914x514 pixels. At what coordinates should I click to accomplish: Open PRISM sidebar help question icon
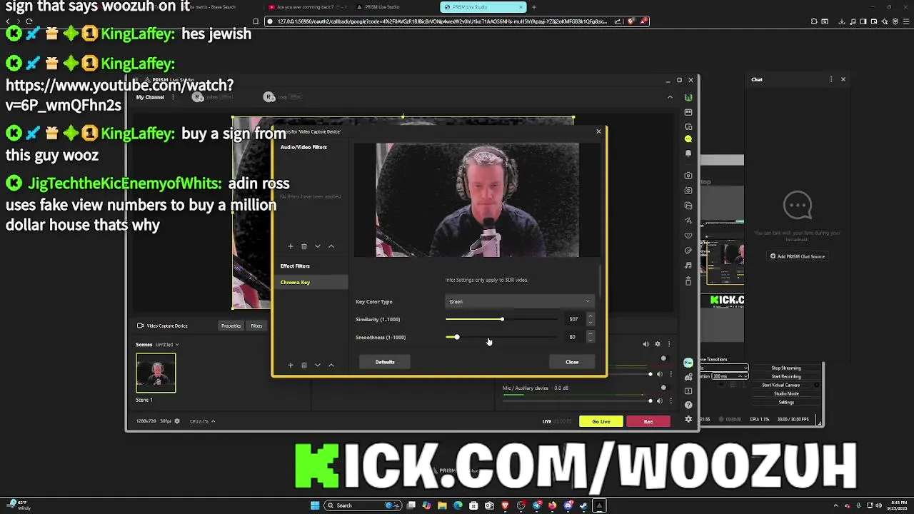pos(688,405)
